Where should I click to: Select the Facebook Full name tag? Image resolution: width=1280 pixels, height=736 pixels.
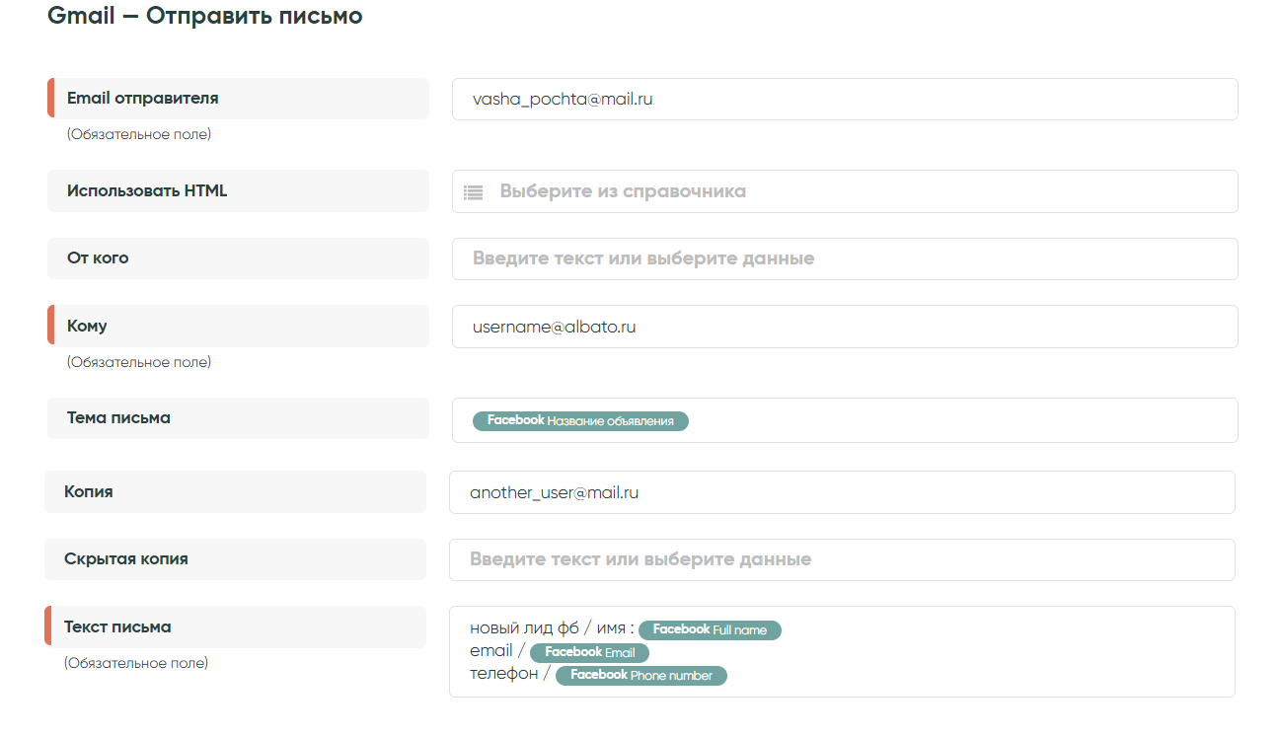coord(710,629)
